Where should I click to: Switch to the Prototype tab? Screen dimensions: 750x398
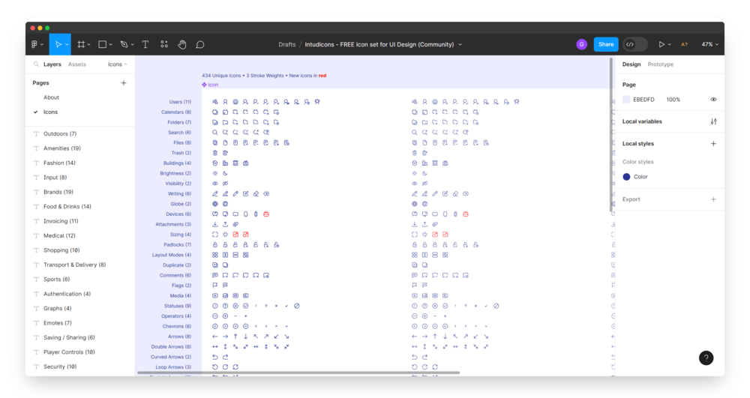click(661, 64)
